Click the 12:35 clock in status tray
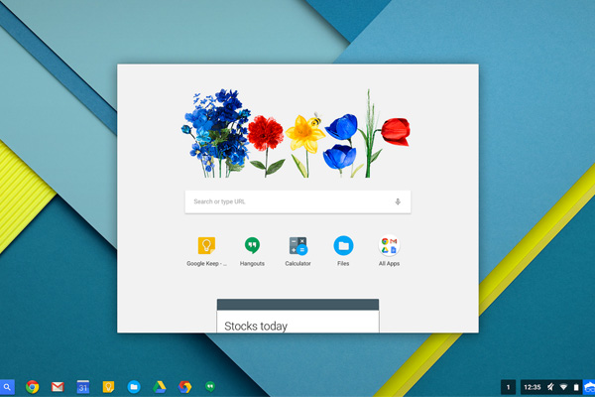The width and height of the screenshot is (595, 397). [x=532, y=387]
